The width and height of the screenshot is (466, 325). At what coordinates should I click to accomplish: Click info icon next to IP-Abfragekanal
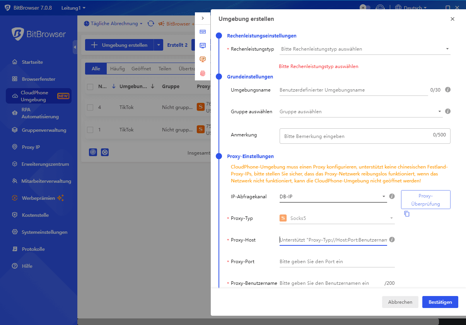[392, 196]
